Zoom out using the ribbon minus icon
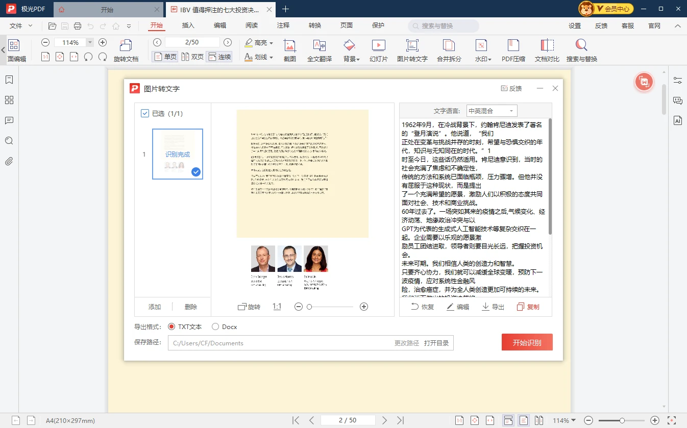The width and height of the screenshot is (687, 428). tap(45, 42)
